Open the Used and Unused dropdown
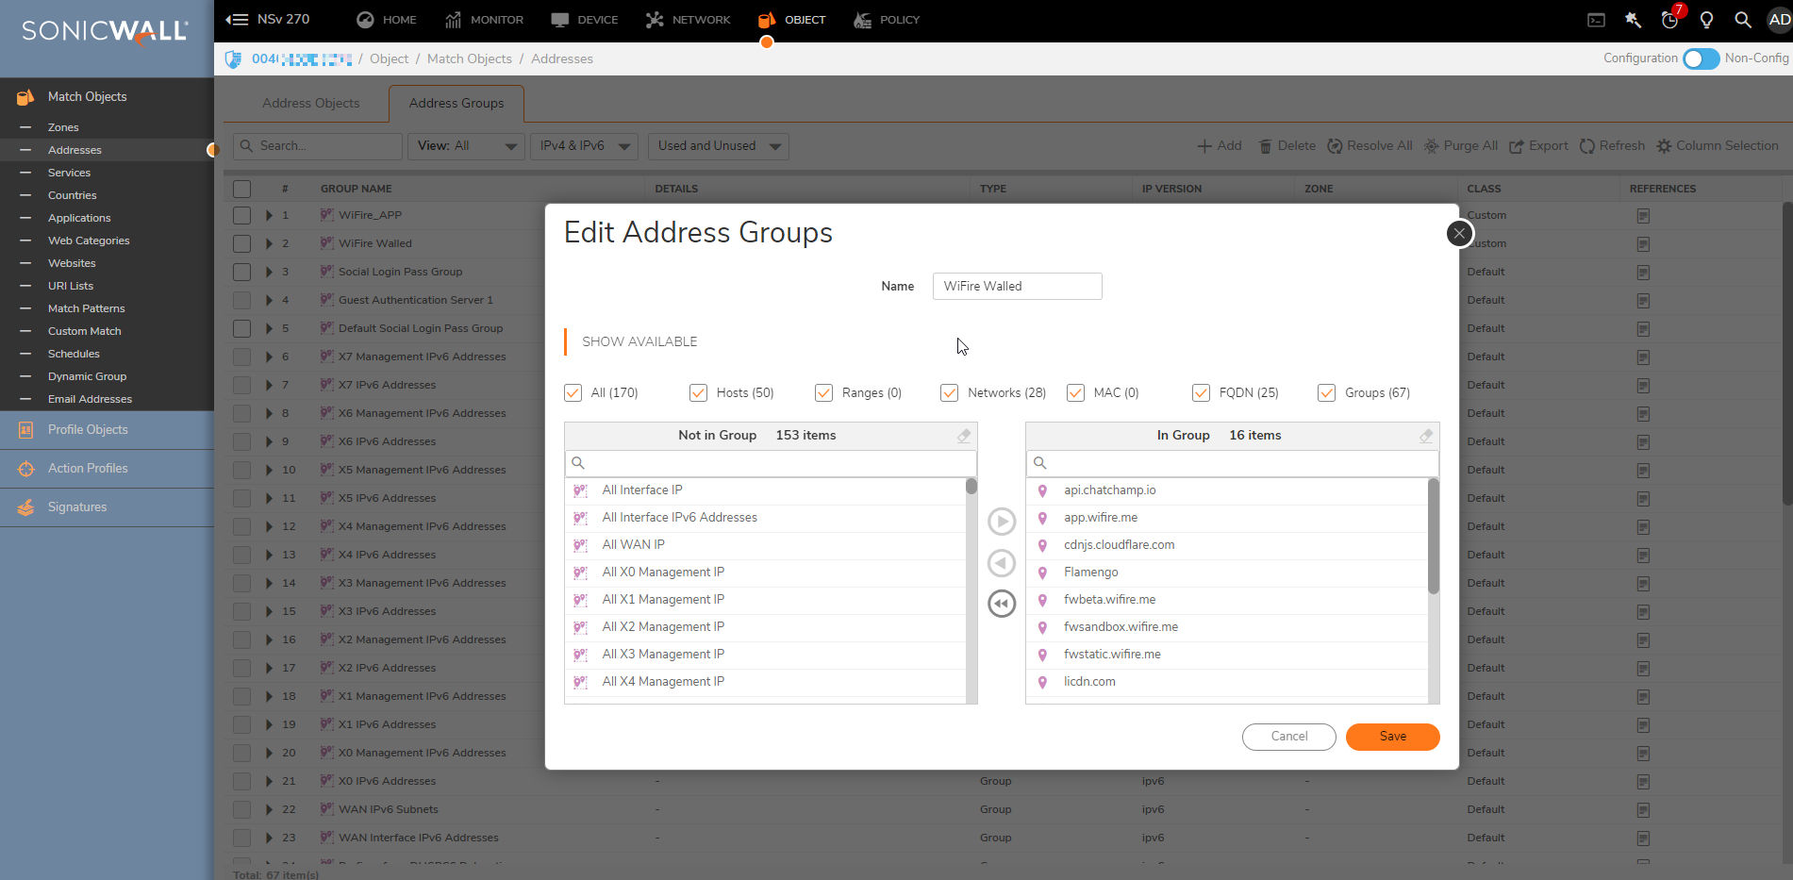Viewport: 1793px width, 880px height. click(x=718, y=146)
